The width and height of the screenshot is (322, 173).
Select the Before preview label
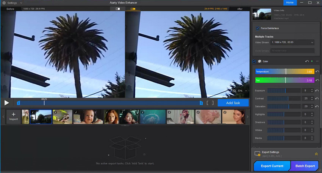(10, 9)
